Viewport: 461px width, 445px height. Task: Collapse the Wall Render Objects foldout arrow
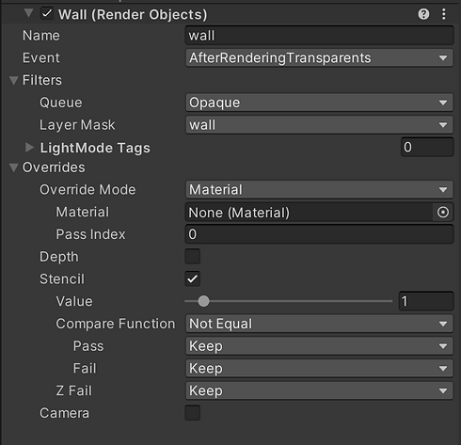pyautogui.click(x=28, y=13)
